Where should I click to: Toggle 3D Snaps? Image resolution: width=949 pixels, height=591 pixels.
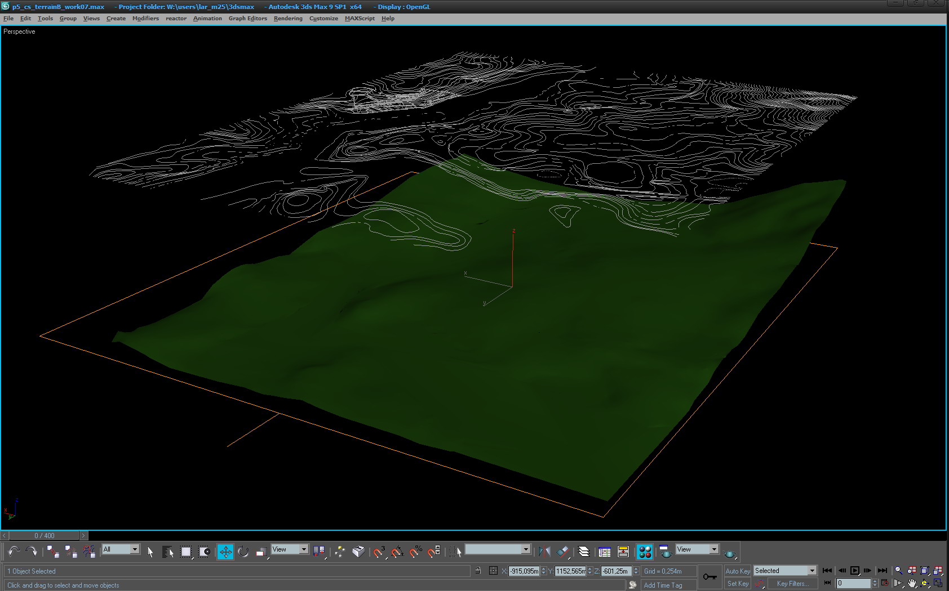(x=379, y=552)
